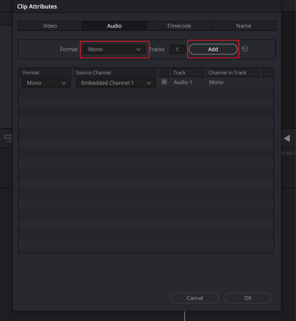
Task: Confirm the dialog with OK
Action: [248, 298]
